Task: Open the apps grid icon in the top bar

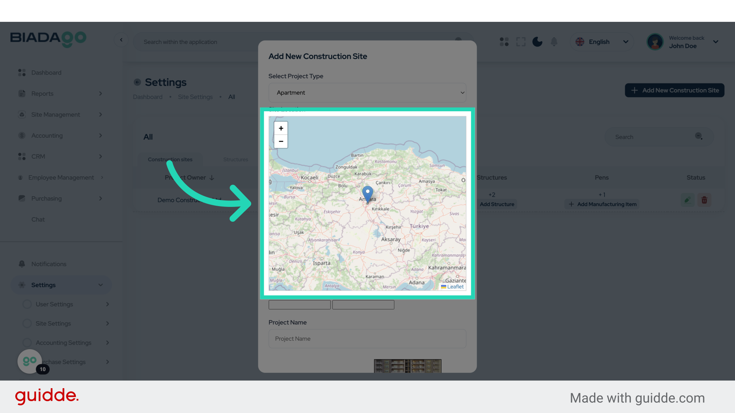Action: [504, 42]
